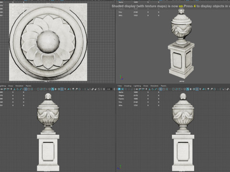Screen dimensions: 230x172
Task: Toggle Safe Action in lower-right viewport toolbar
Action: click(x=176, y=89)
